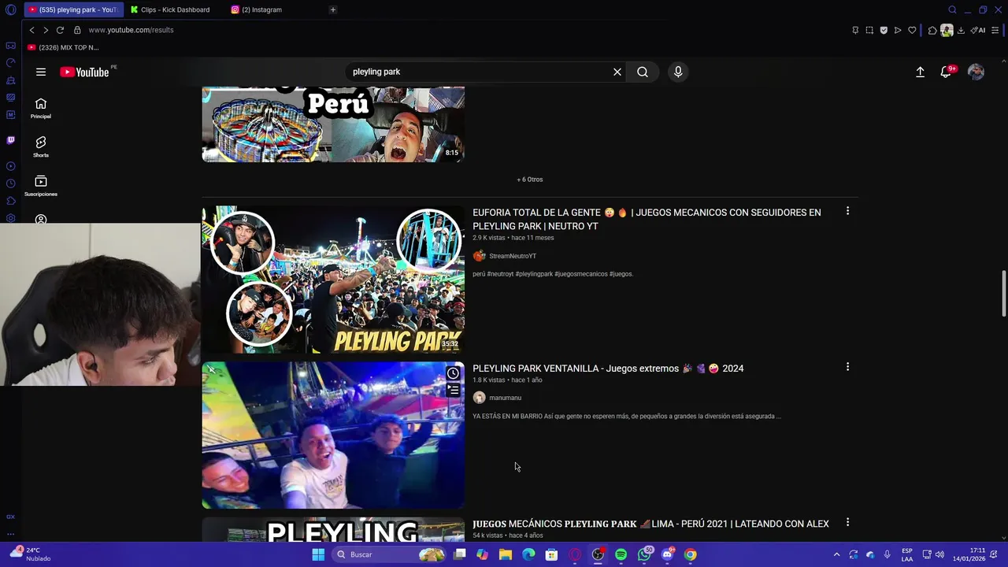Screen dimensions: 1008x567
Task: Clear the search box with the X
Action: point(617,72)
